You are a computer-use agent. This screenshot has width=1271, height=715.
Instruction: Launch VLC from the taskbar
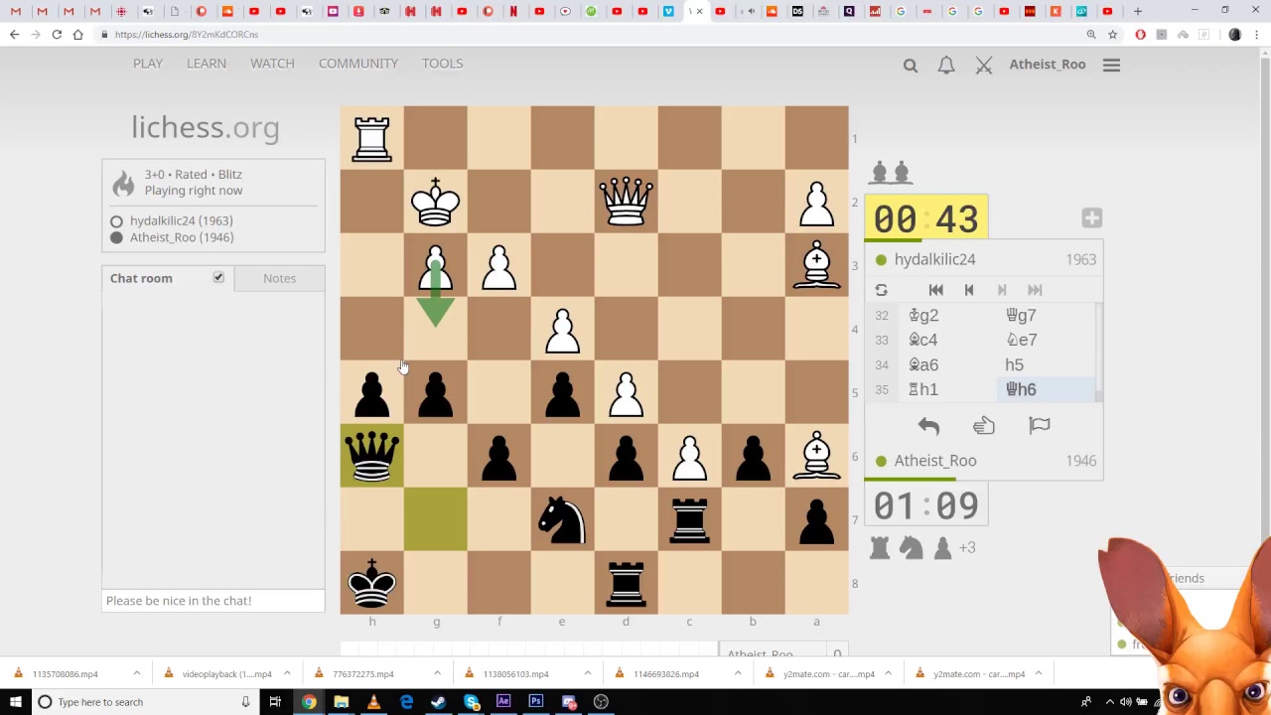(373, 702)
